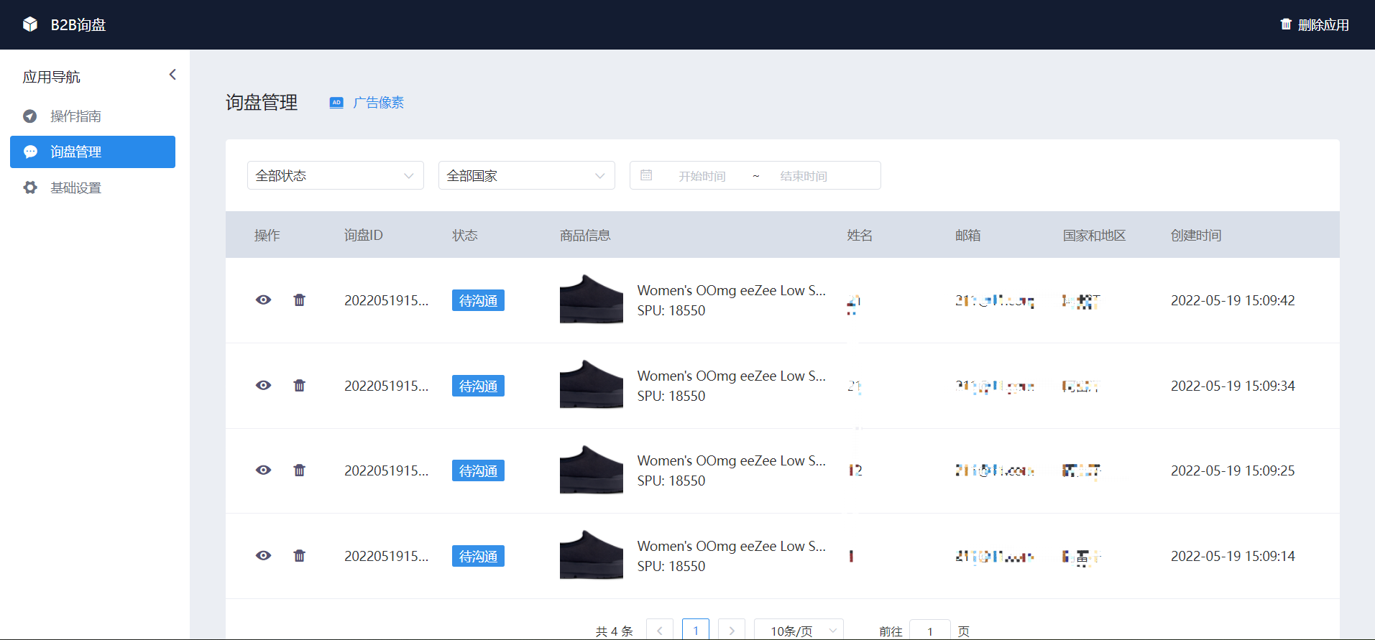The width and height of the screenshot is (1375, 640).
Task: Delete inquiry created at 15:09:34 with trash icon
Action: click(300, 385)
